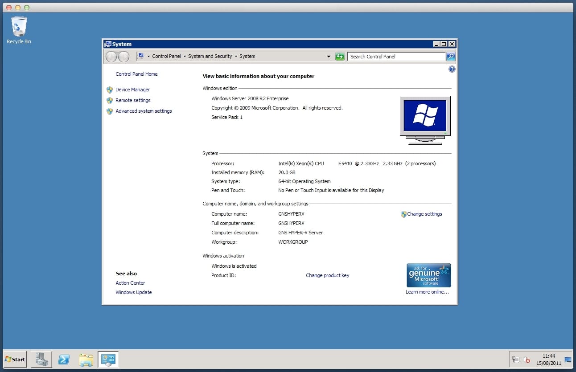576x372 pixels.
Task: Click Change product key link
Action: coord(328,275)
